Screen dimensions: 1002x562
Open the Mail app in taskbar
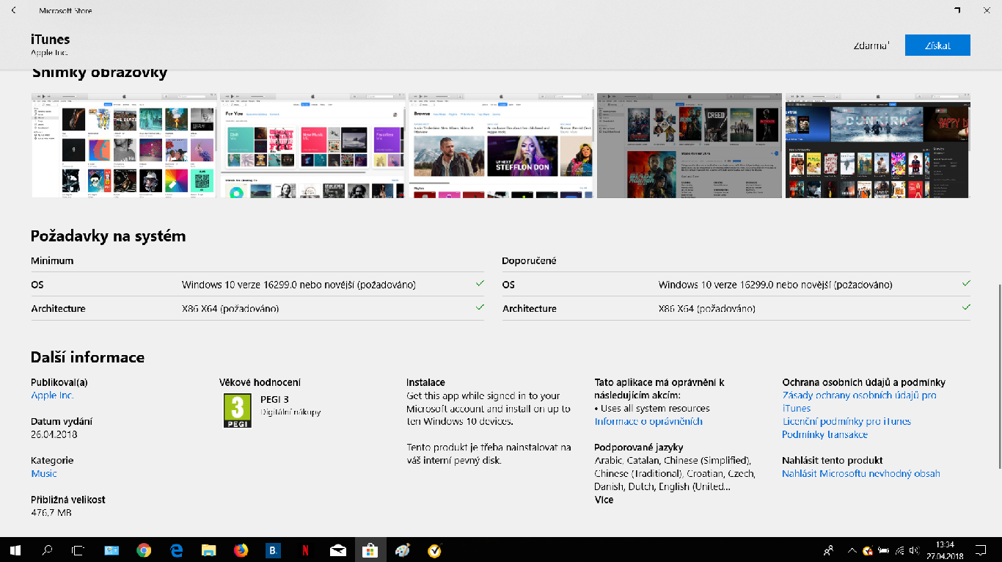click(338, 550)
